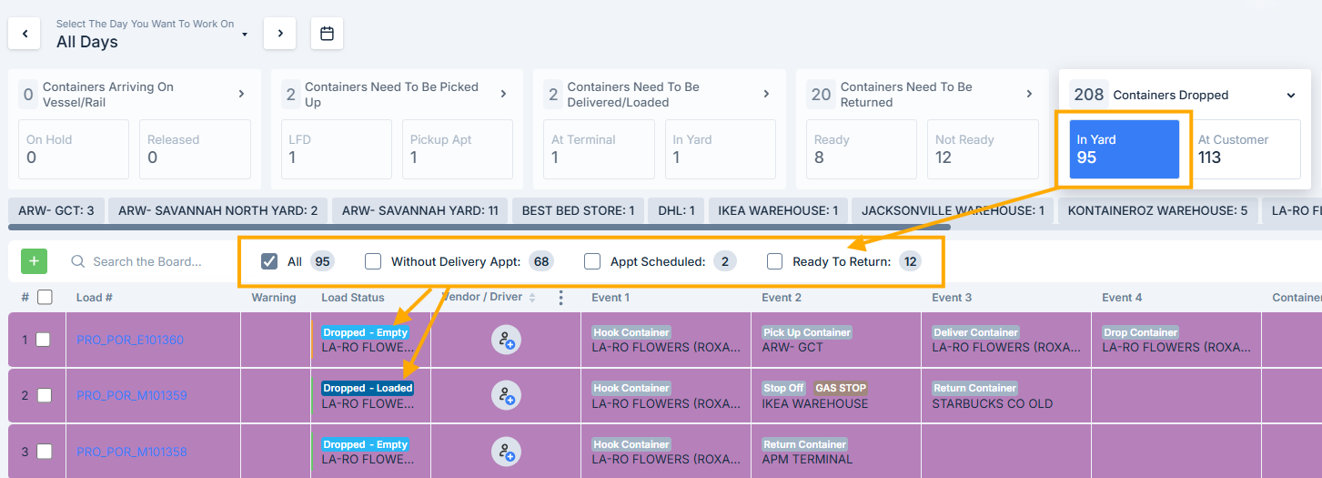The width and height of the screenshot is (1322, 478).
Task: Click the GAS STOP tag in row 2
Action: point(840,388)
